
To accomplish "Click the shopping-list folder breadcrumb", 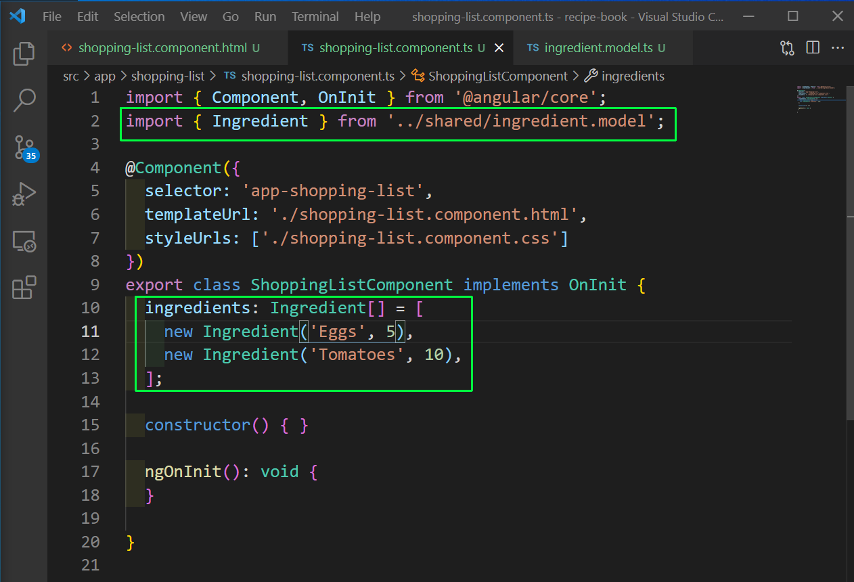I will [x=168, y=76].
